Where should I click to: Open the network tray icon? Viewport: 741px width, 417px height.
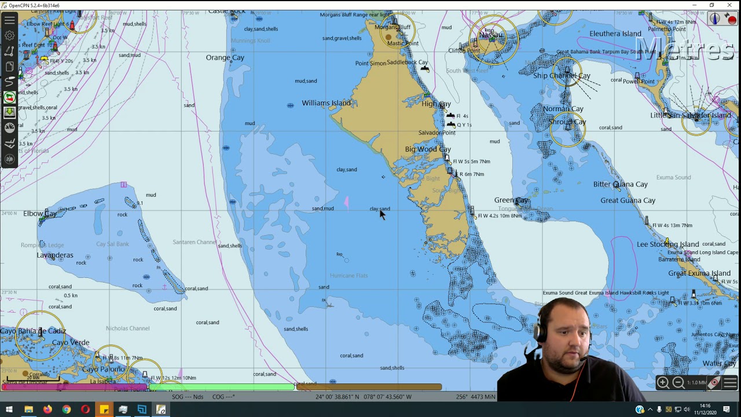[678, 410]
